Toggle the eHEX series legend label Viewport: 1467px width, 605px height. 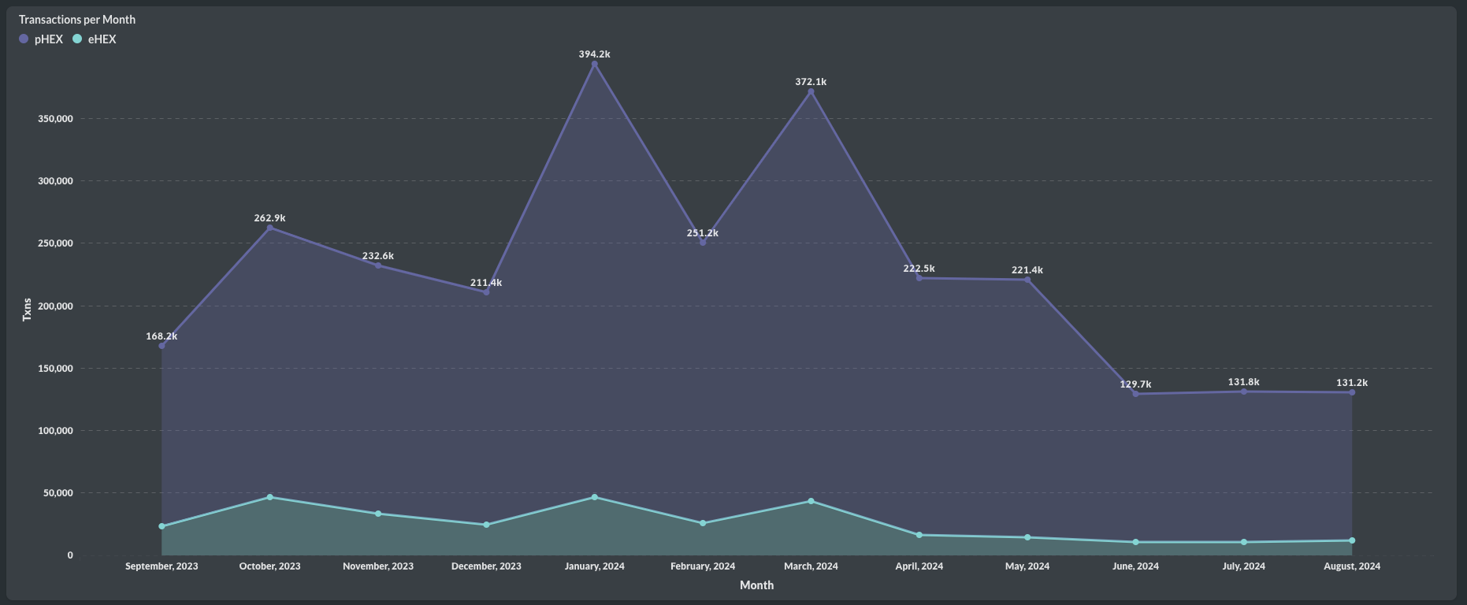[x=102, y=39]
